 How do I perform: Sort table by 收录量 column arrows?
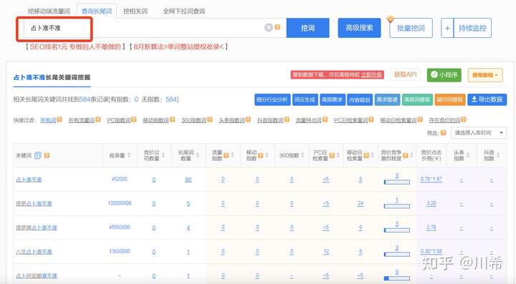coord(129,155)
